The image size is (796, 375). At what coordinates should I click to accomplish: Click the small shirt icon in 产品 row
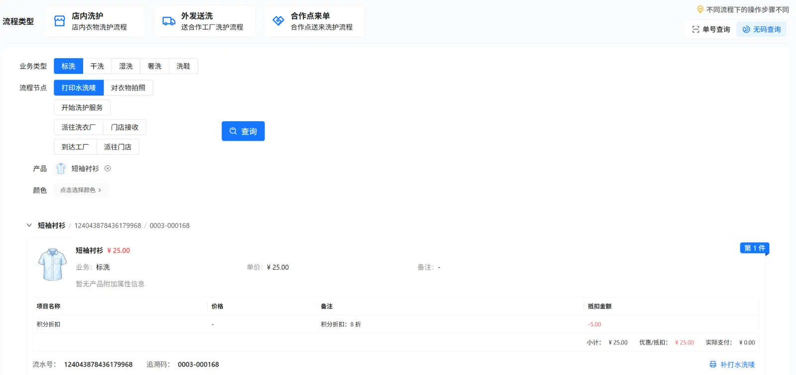click(x=61, y=169)
